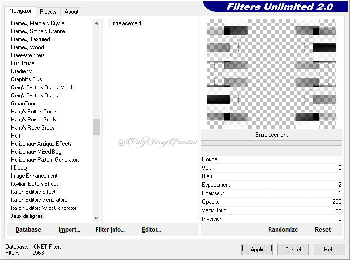
Task: Cancel the Filters Unlimited dialog
Action: [293, 250]
